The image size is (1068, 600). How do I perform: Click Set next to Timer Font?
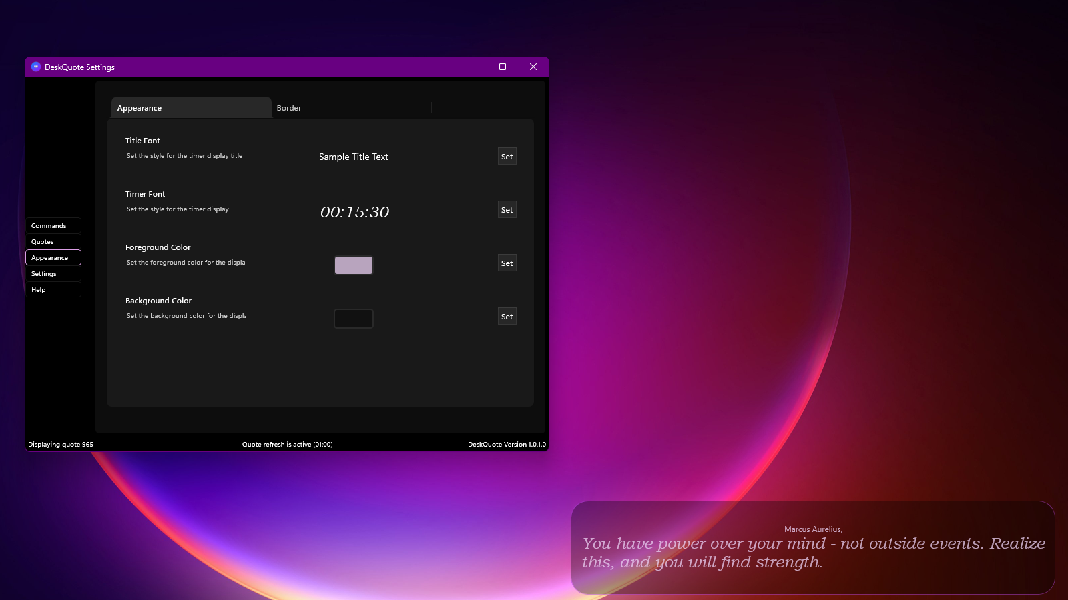click(x=507, y=209)
